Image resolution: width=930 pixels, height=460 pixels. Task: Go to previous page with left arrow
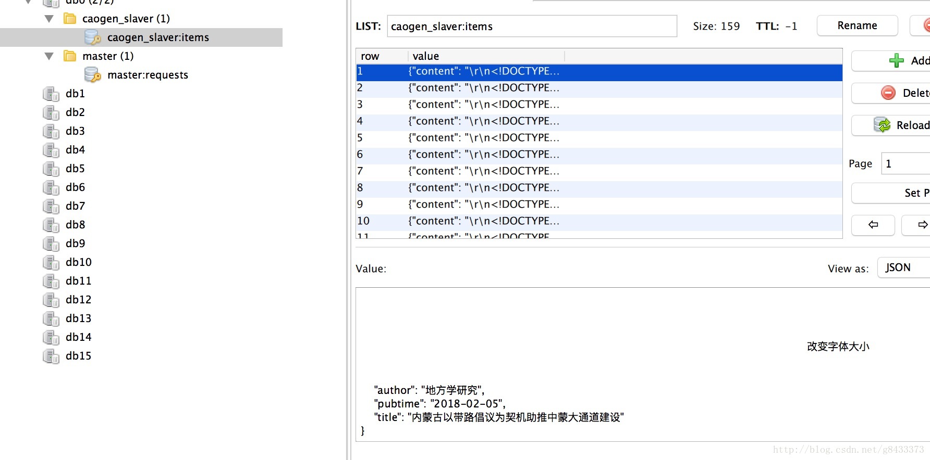(x=873, y=225)
